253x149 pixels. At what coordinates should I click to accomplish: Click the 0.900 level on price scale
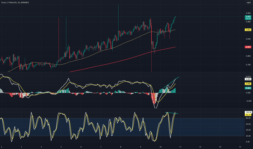point(248,13)
